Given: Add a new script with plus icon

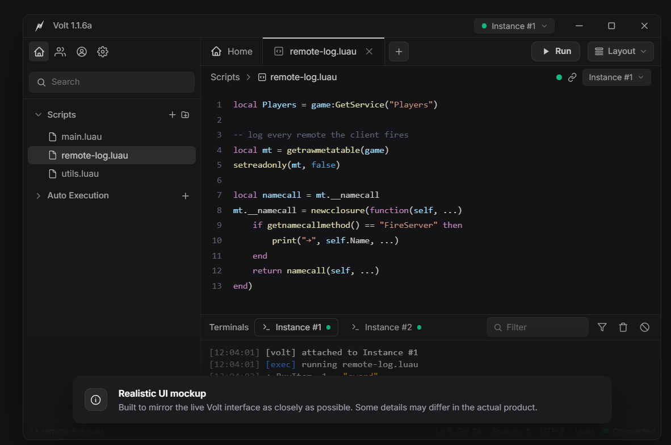Looking at the screenshot, I should (x=173, y=115).
